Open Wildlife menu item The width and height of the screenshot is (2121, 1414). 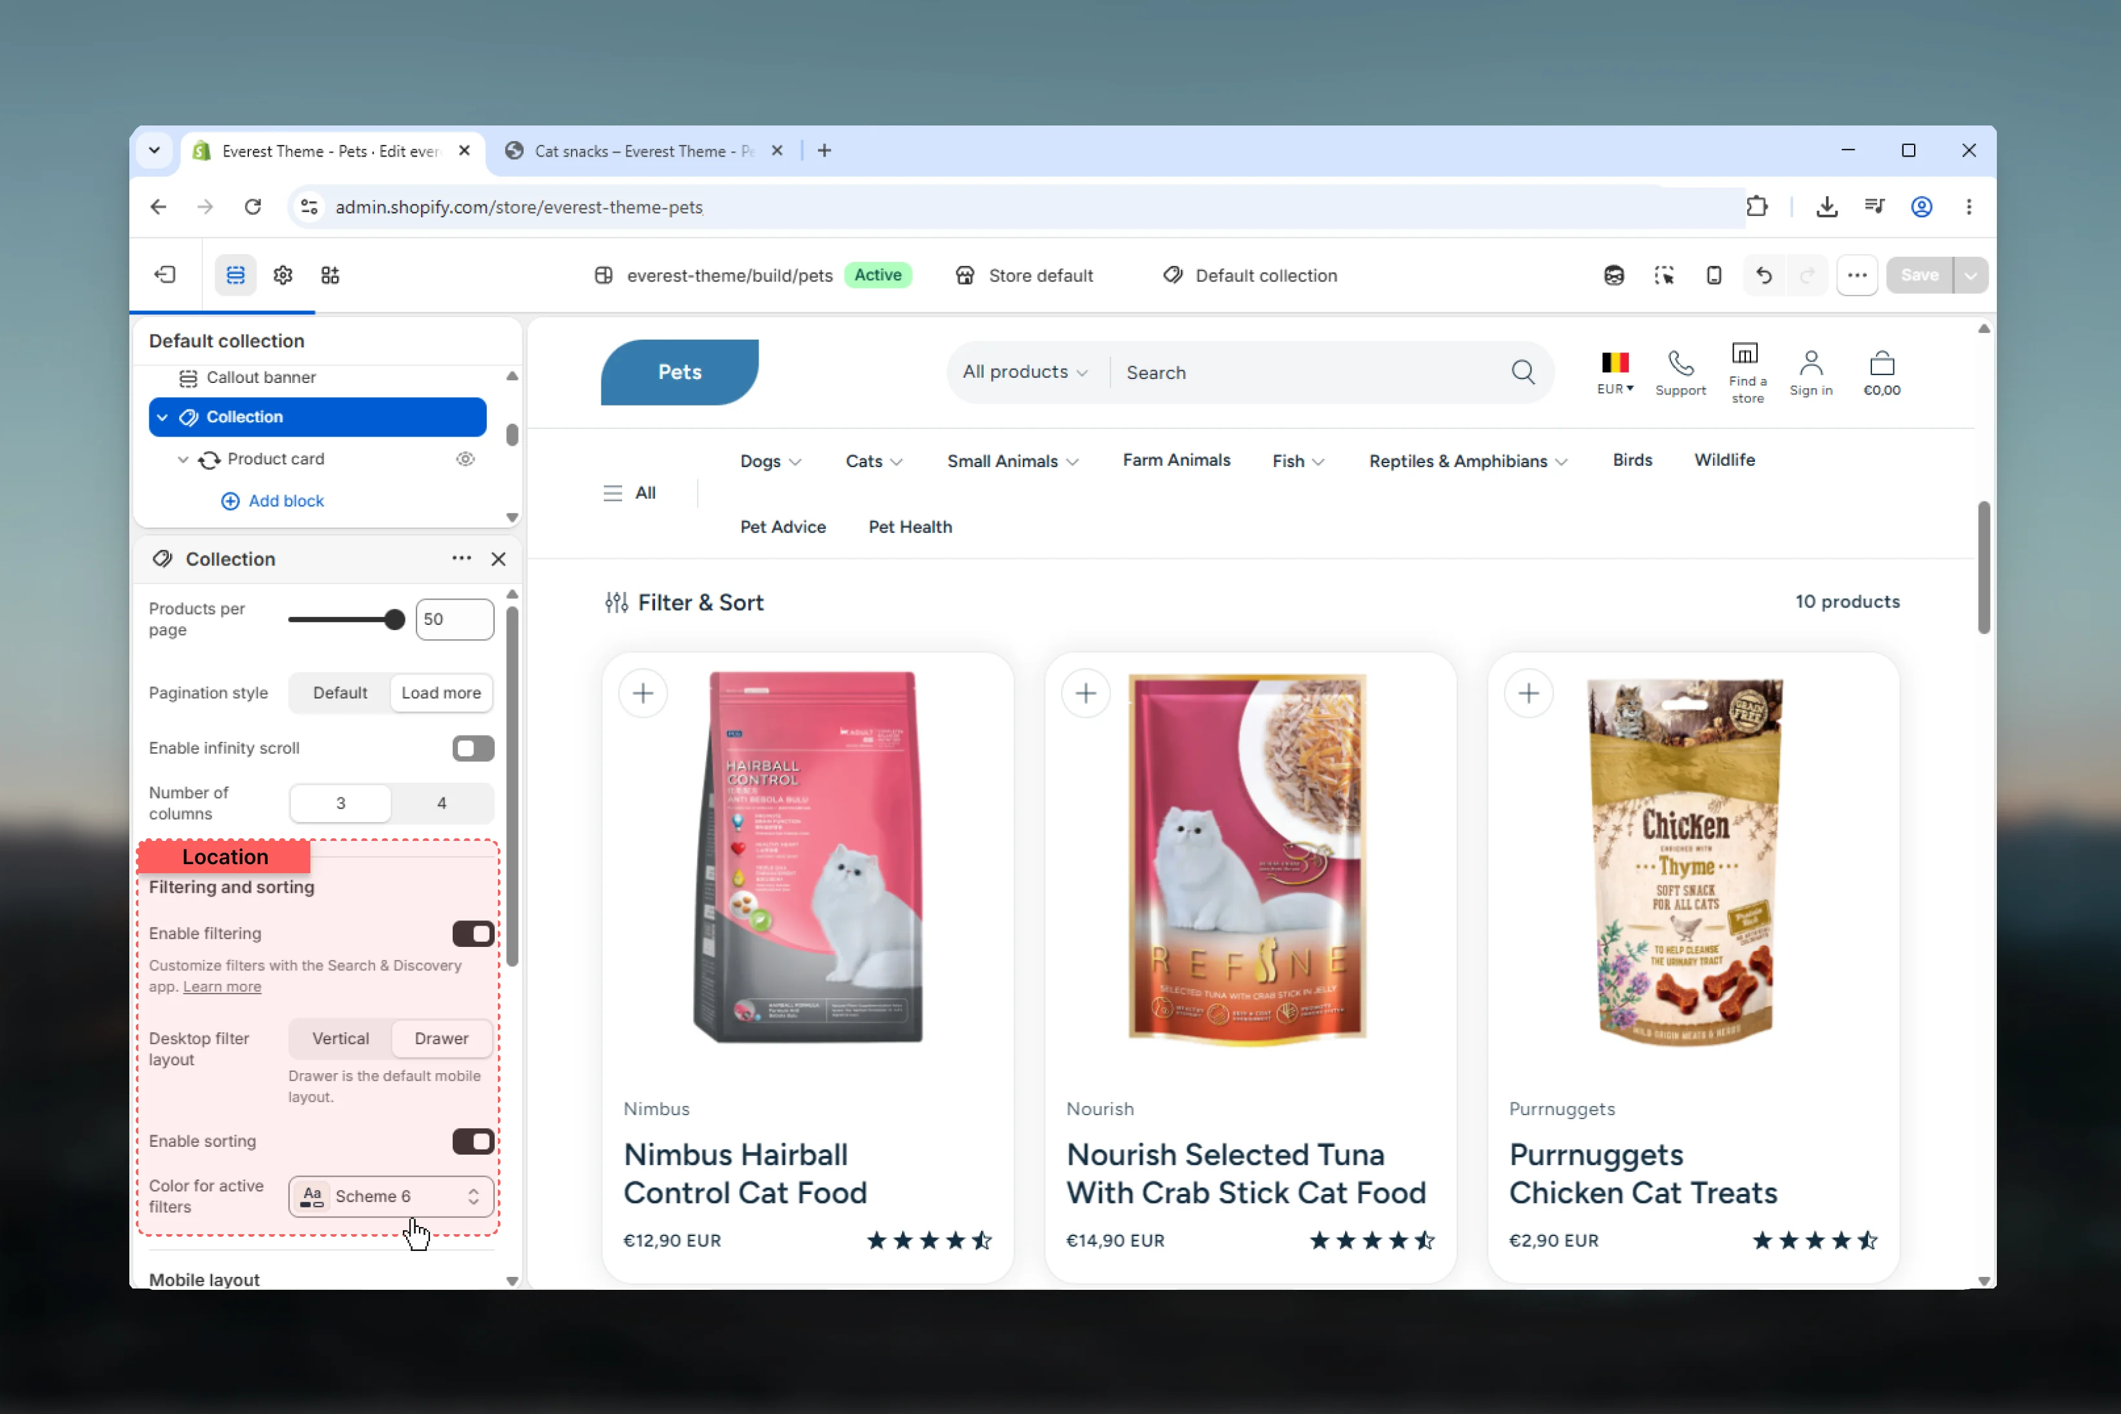(1723, 460)
